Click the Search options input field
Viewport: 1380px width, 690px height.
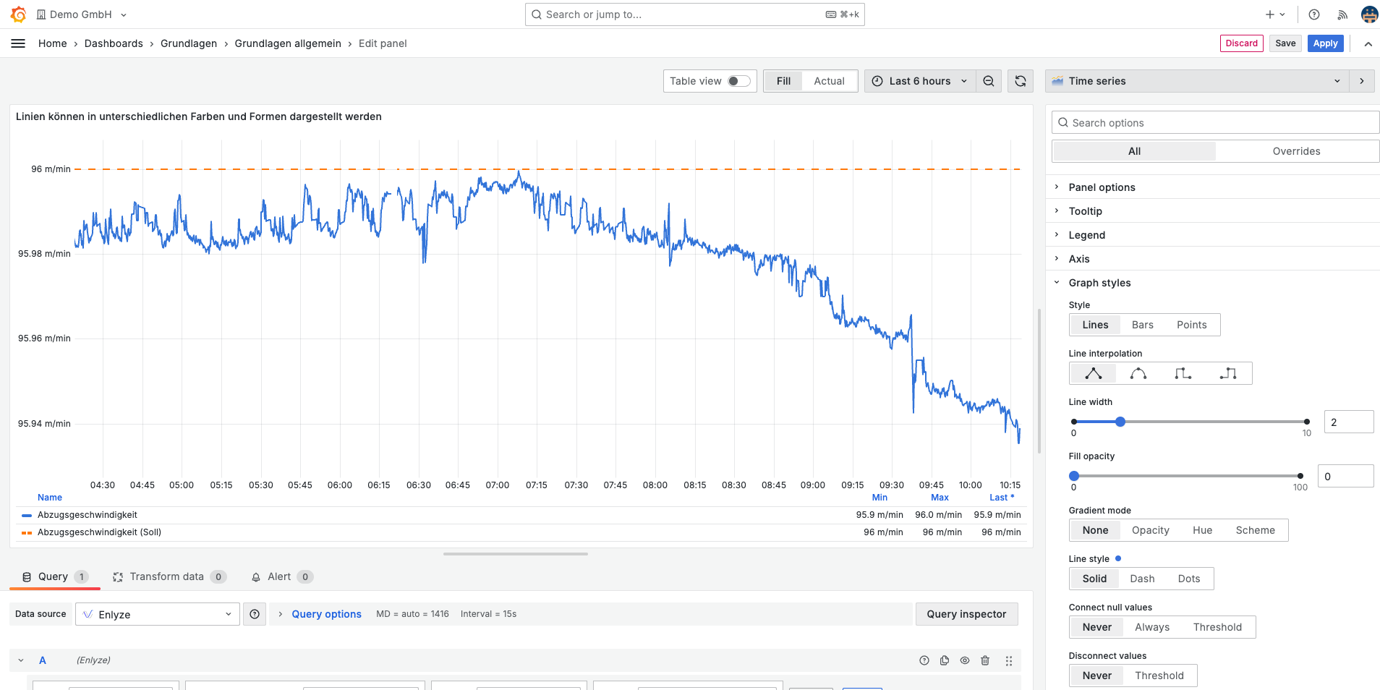pyautogui.click(x=1215, y=123)
